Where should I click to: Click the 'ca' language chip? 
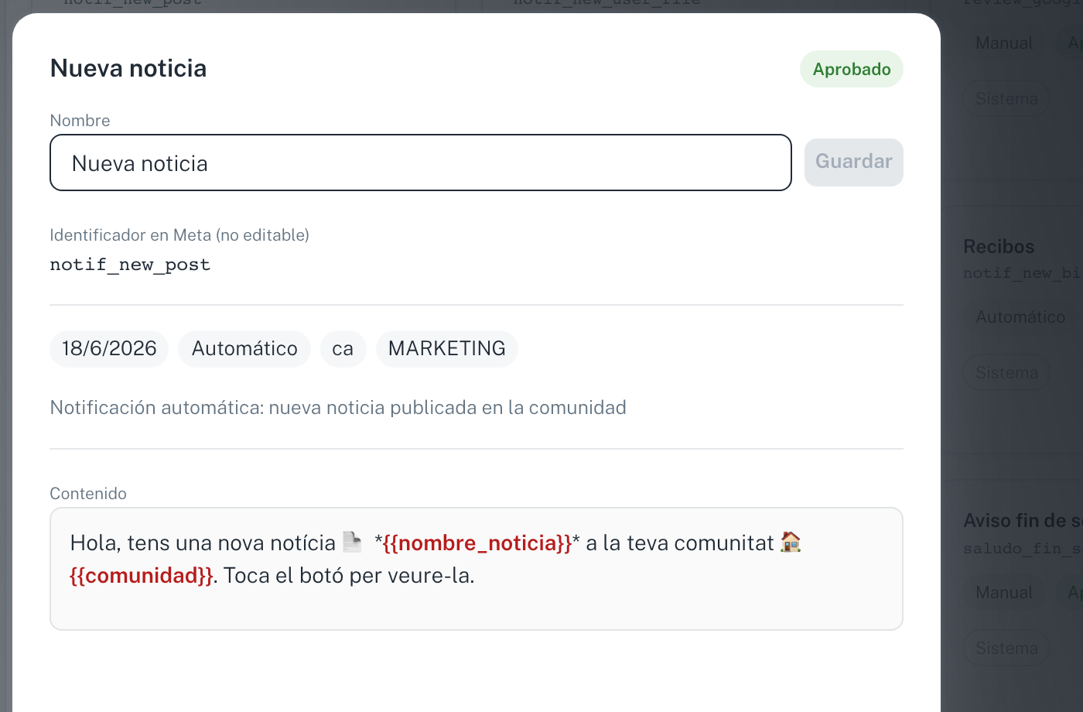coord(343,348)
